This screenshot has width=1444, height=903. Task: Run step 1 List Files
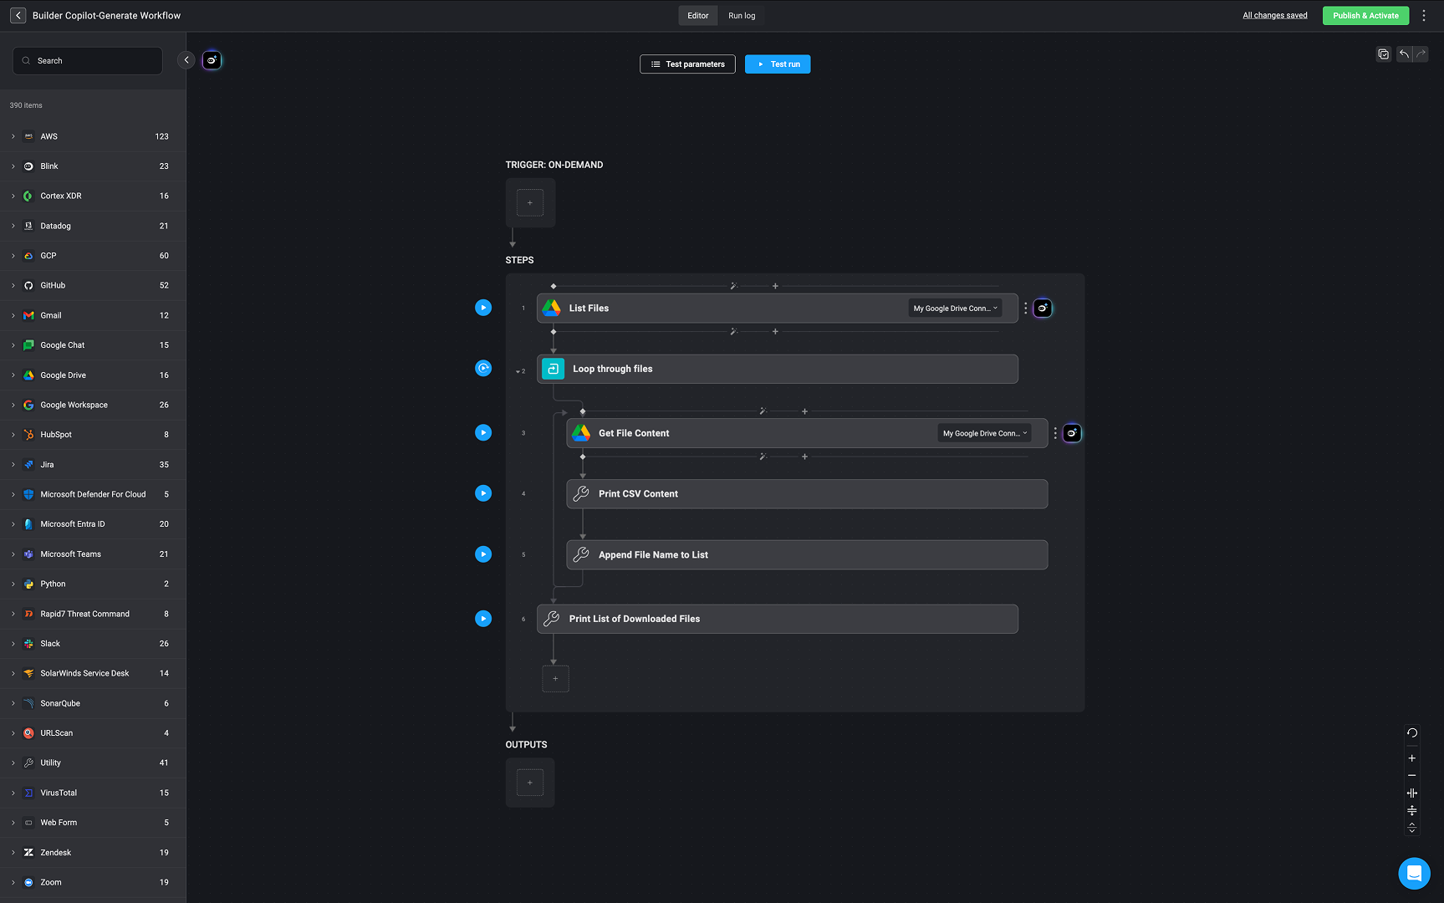click(x=483, y=308)
